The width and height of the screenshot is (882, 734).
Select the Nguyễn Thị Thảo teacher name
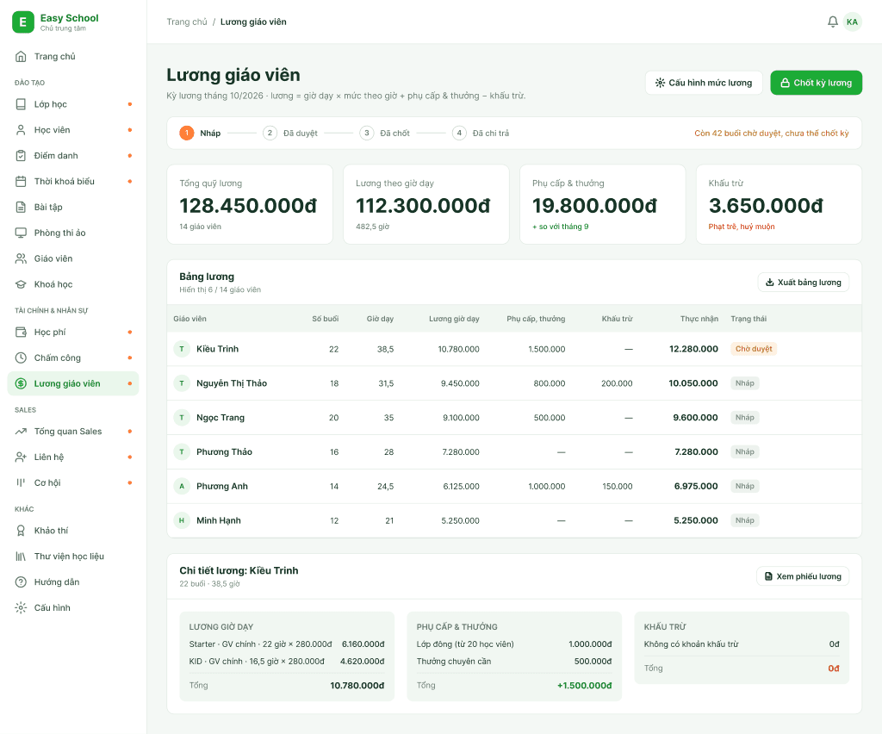pyautogui.click(x=232, y=383)
